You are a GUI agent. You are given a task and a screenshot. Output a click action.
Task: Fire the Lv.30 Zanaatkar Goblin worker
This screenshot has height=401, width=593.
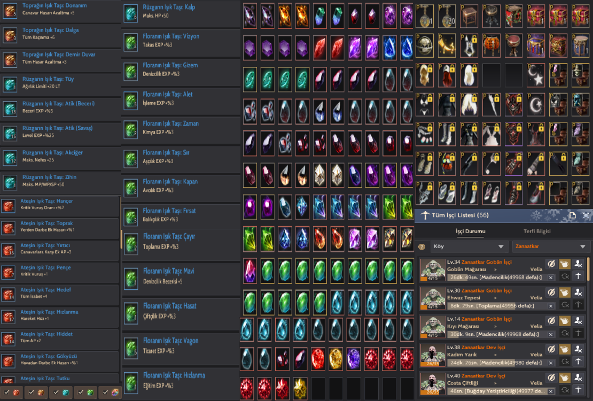[578, 292]
